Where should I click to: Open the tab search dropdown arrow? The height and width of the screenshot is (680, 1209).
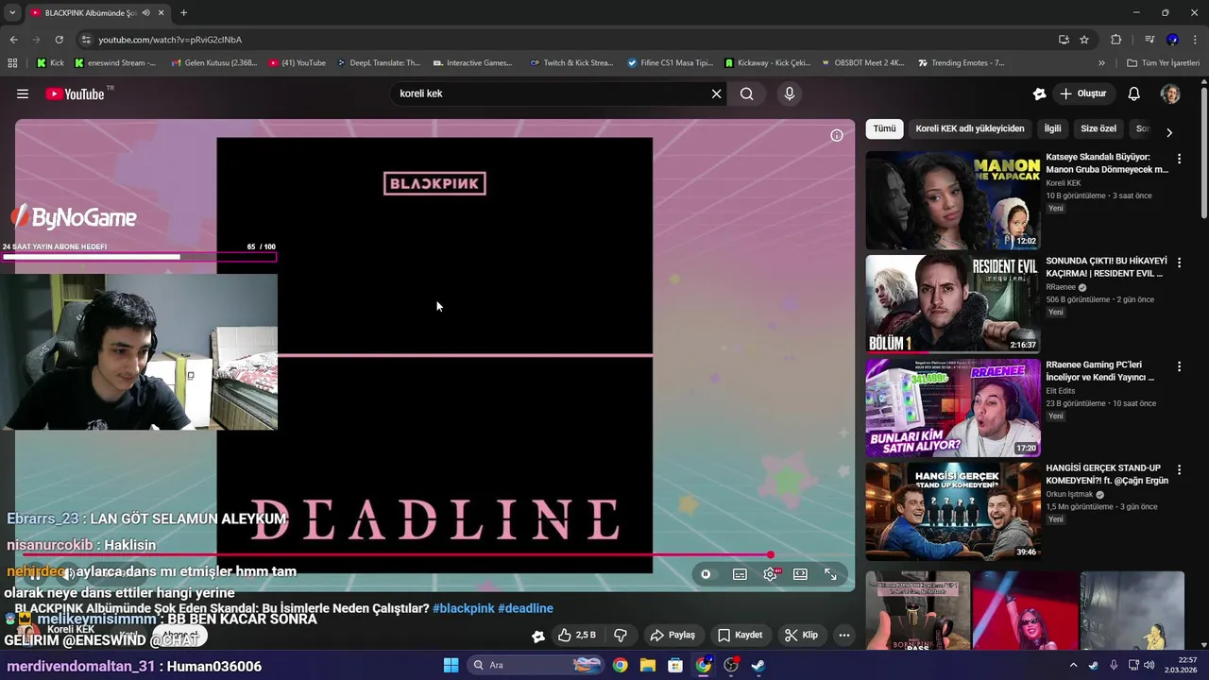[x=11, y=13]
